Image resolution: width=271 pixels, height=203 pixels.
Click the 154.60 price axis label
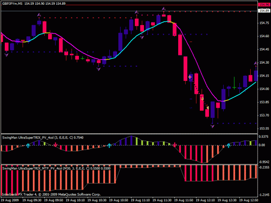click(264, 36)
